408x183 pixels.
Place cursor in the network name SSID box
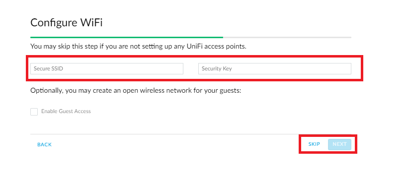click(x=107, y=69)
